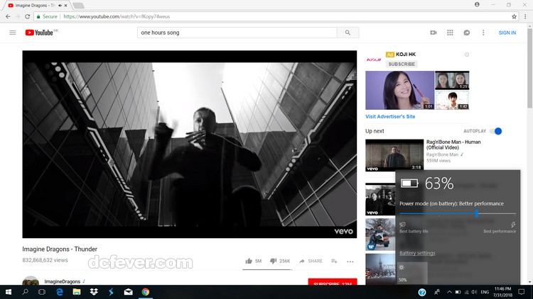
Task: Open a new Chrome tab
Action: click(x=78, y=6)
